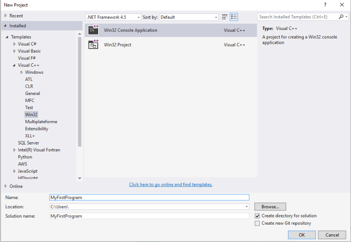
Task: Enable Create new Git repository checkbox
Action: (x=257, y=223)
